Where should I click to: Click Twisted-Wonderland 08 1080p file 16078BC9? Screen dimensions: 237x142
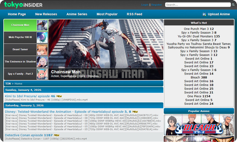83,121
